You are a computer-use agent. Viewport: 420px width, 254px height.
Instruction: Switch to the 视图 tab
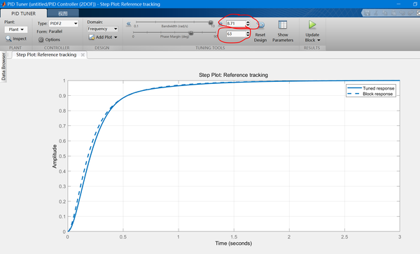tap(63, 13)
